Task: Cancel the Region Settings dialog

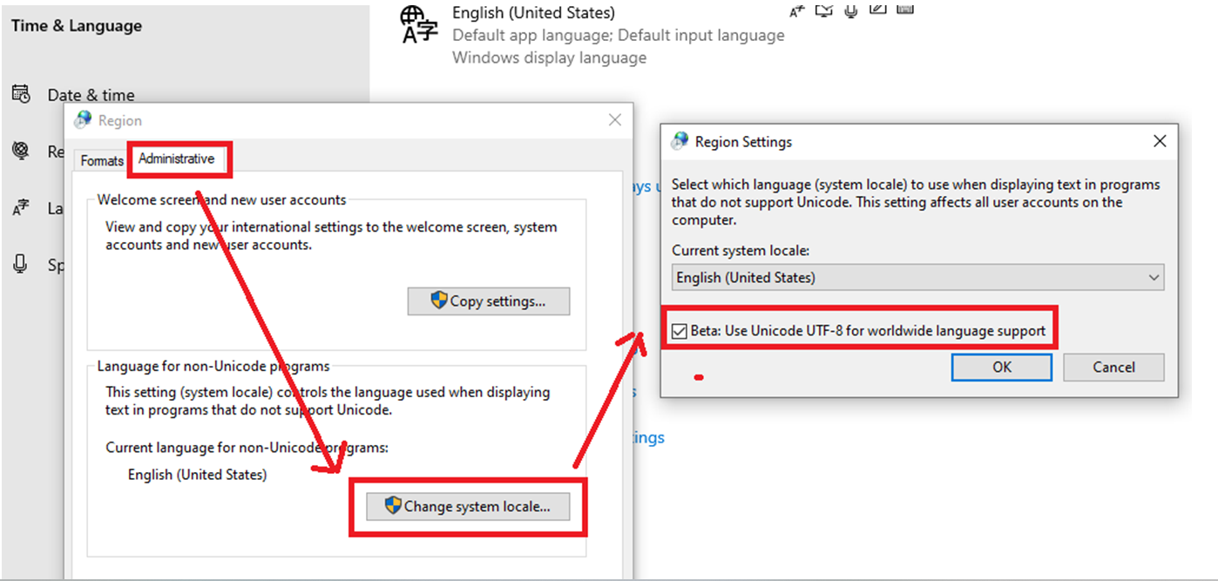Action: (1113, 367)
